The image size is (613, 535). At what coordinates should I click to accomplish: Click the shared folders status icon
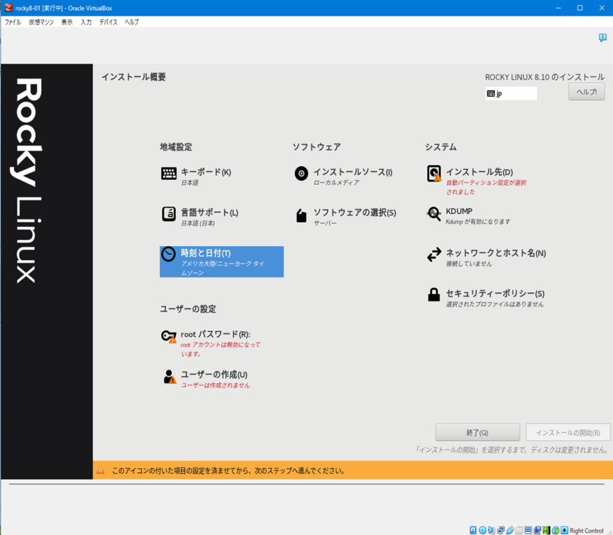point(519,530)
